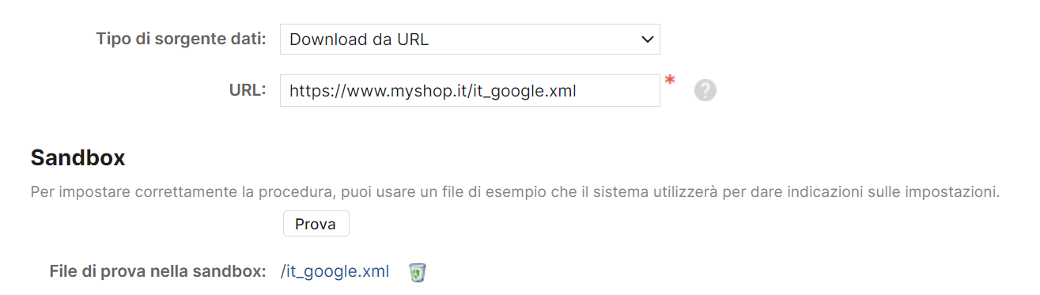Viewport: 1040px width, 295px height.
Task: Open the /it_google.xml sandbox file link
Action: pyautogui.click(x=335, y=272)
